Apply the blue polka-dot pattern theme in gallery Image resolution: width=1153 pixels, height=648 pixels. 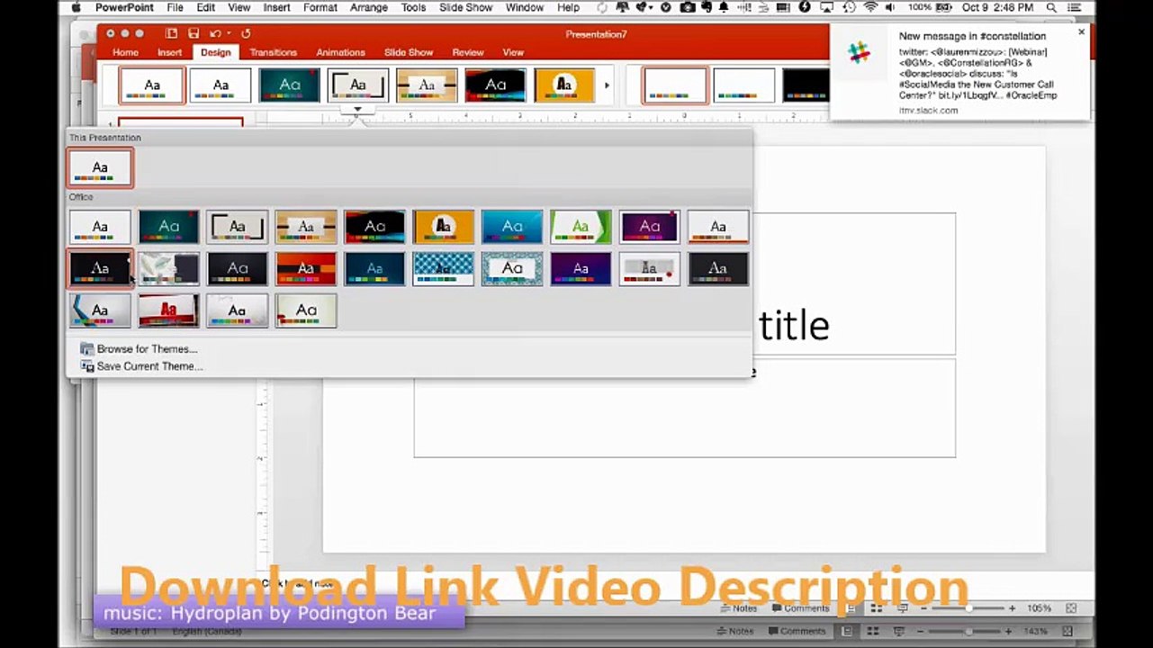[x=444, y=268]
